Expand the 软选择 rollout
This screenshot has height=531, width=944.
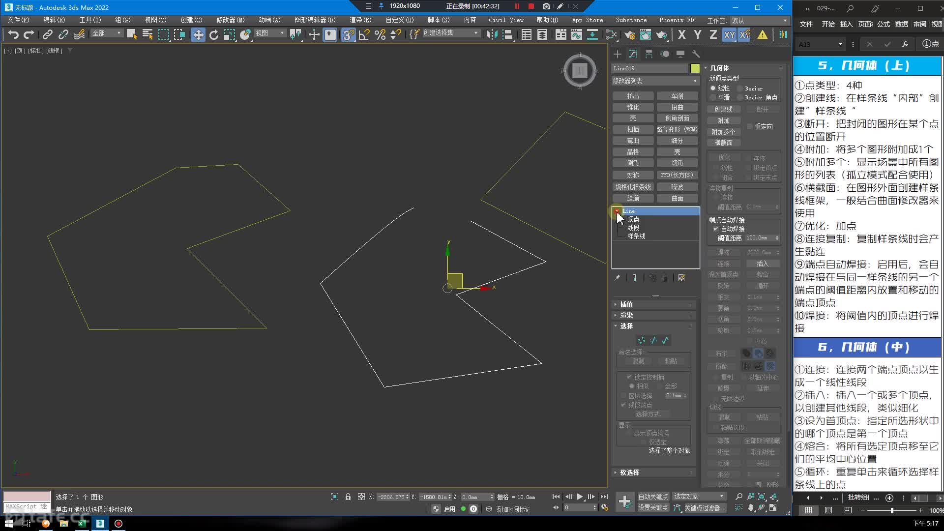[x=654, y=472]
